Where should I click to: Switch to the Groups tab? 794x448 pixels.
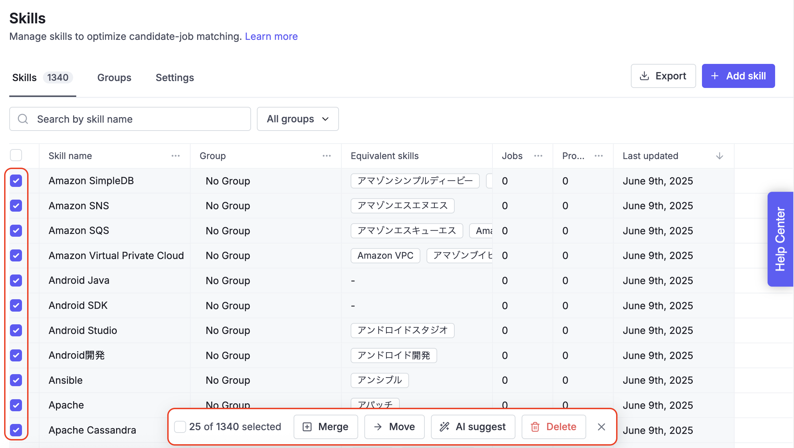click(114, 78)
